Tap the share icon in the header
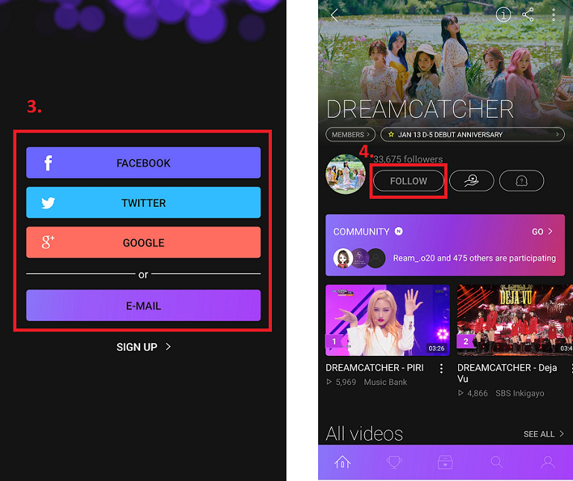Image resolution: width=573 pixels, height=481 pixels. (x=528, y=15)
